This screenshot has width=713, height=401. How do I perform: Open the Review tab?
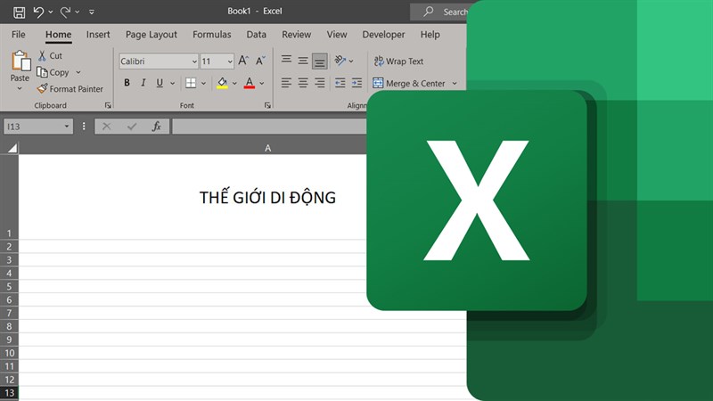pyautogui.click(x=296, y=35)
